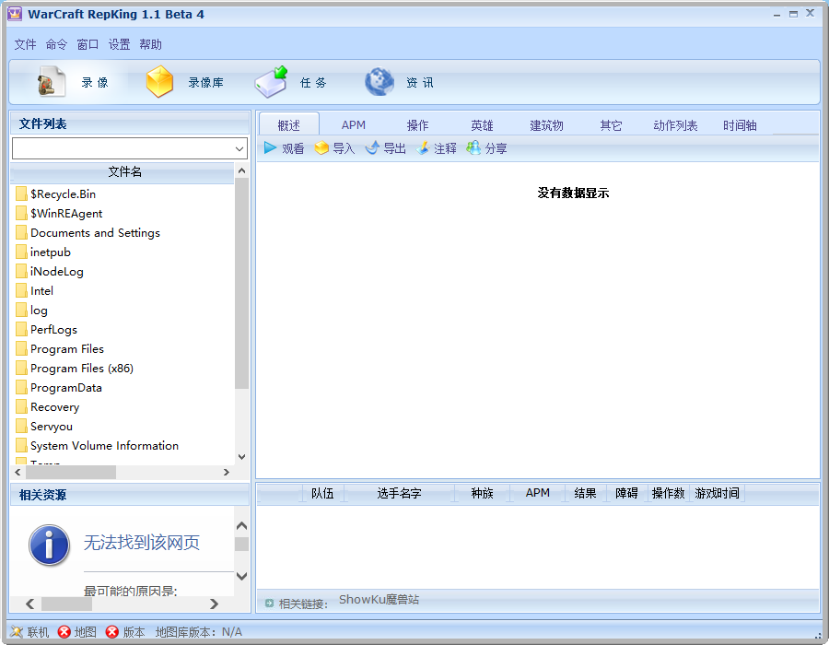
Task: Open the ShowKu魔兽站 link
Action: (x=379, y=600)
